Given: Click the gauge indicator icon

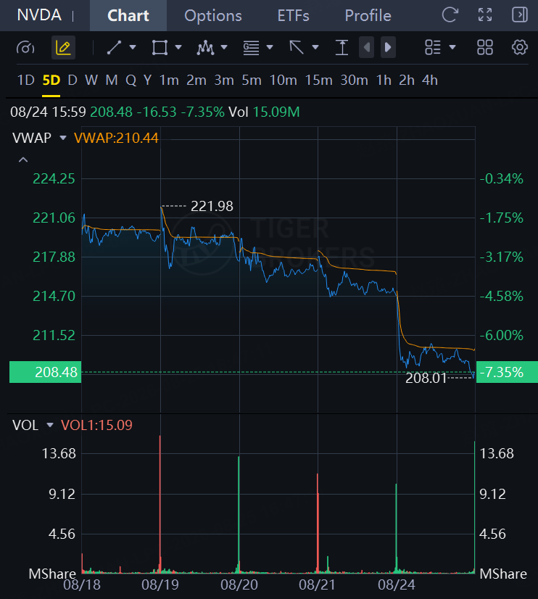Looking at the screenshot, I should pyautogui.click(x=25, y=48).
